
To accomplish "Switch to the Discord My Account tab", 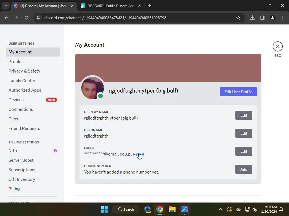I will [x=44, y=6].
